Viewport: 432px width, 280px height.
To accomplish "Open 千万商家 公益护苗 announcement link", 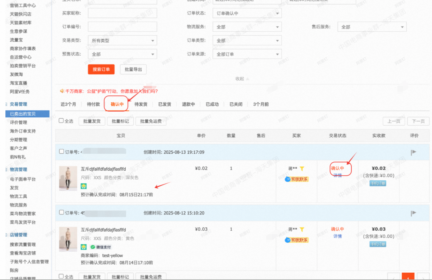I will coord(112,91).
